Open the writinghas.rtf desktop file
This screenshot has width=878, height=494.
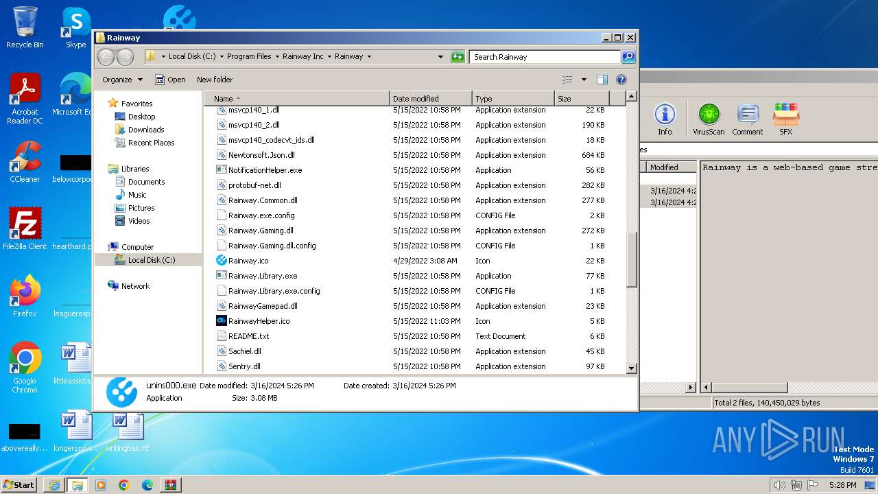128,431
